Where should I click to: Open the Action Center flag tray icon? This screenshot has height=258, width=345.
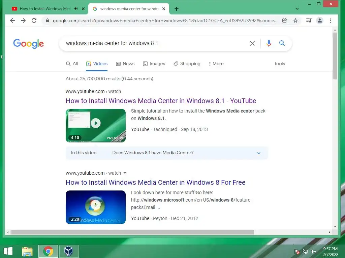click(297, 251)
